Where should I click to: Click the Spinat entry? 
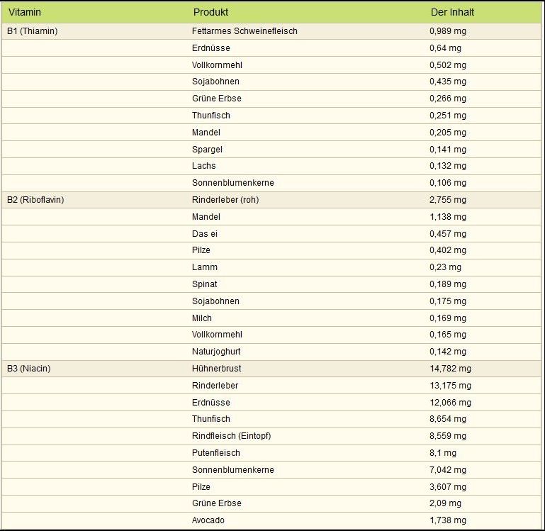(x=205, y=284)
